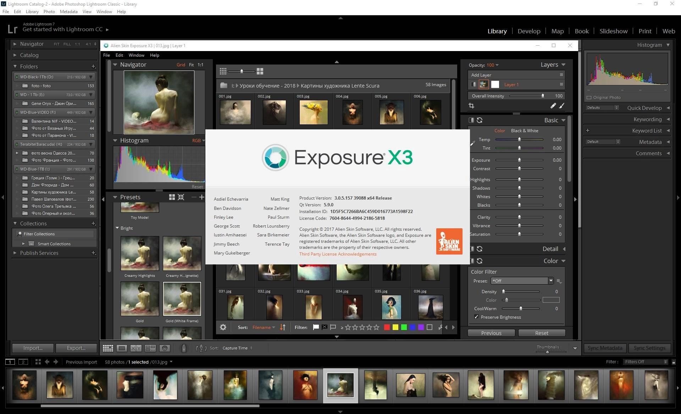Expand the Quick Develop panel

click(x=668, y=108)
